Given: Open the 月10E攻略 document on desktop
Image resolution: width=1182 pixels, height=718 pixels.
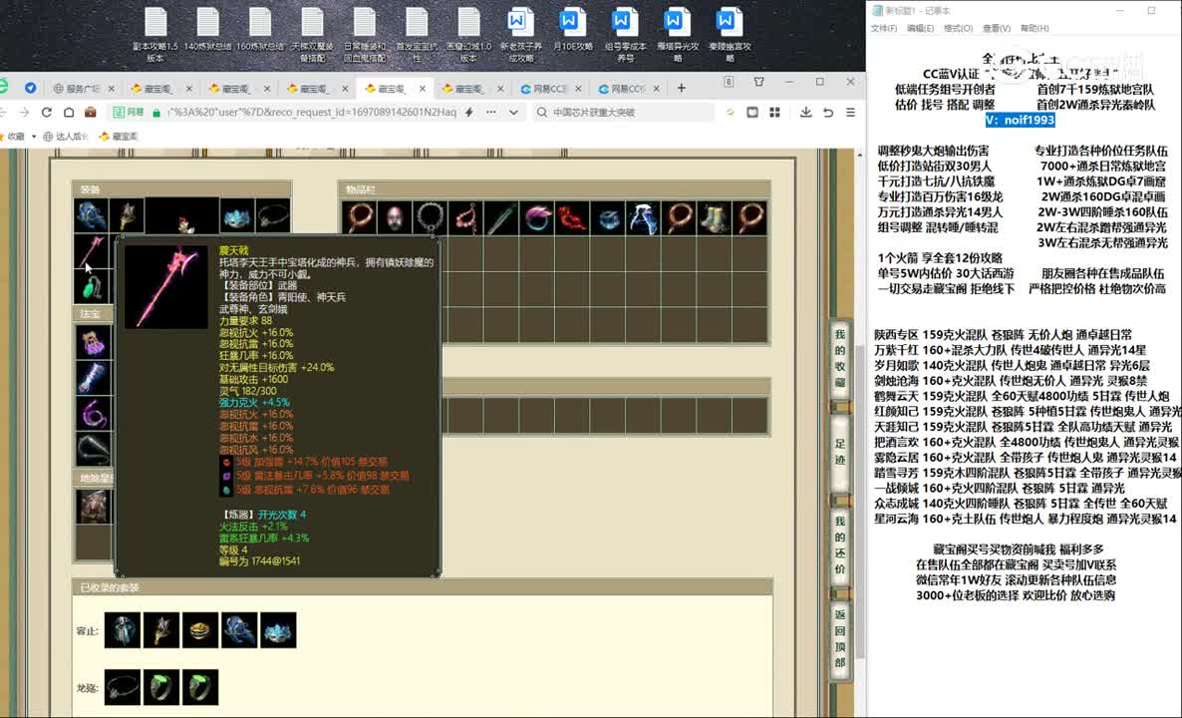Looking at the screenshot, I should point(572,32).
